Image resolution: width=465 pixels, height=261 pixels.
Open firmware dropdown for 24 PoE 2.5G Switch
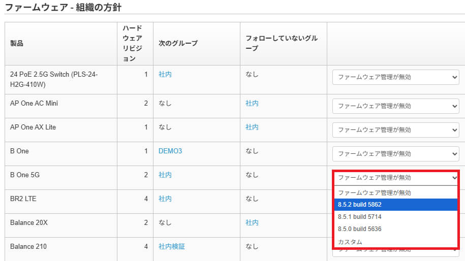pos(395,77)
